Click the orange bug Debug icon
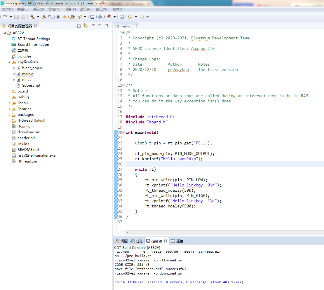324x290 pixels. (65, 17)
